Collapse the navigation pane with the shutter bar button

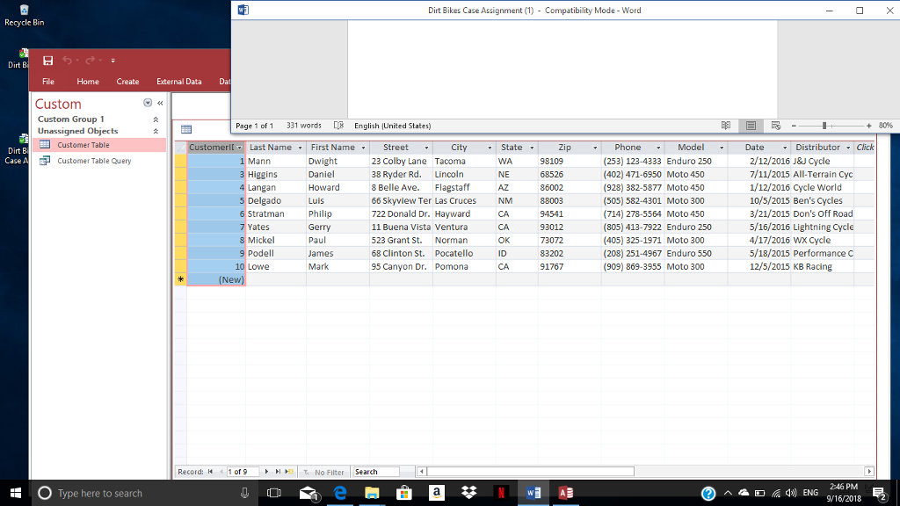click(160, 104)
